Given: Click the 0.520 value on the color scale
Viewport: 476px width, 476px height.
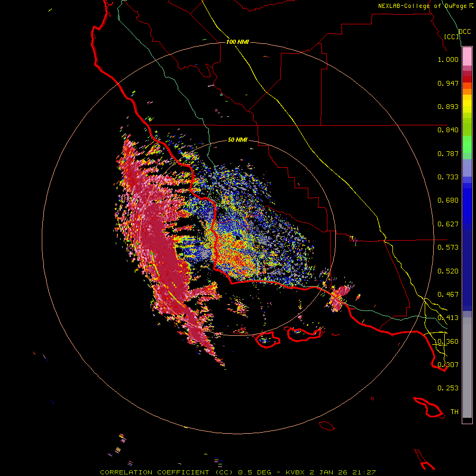Looking at the screenshot, I should (x=448, y=271).
